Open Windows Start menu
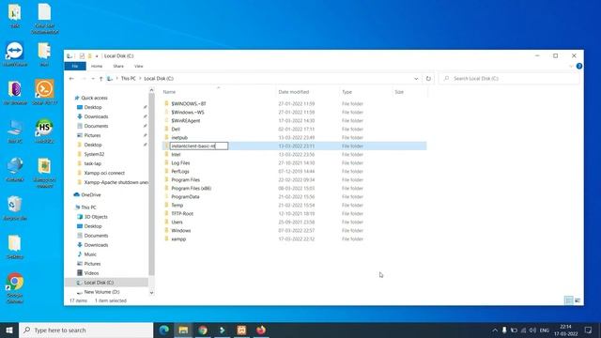The image size is (601, 338). (9, 330)
